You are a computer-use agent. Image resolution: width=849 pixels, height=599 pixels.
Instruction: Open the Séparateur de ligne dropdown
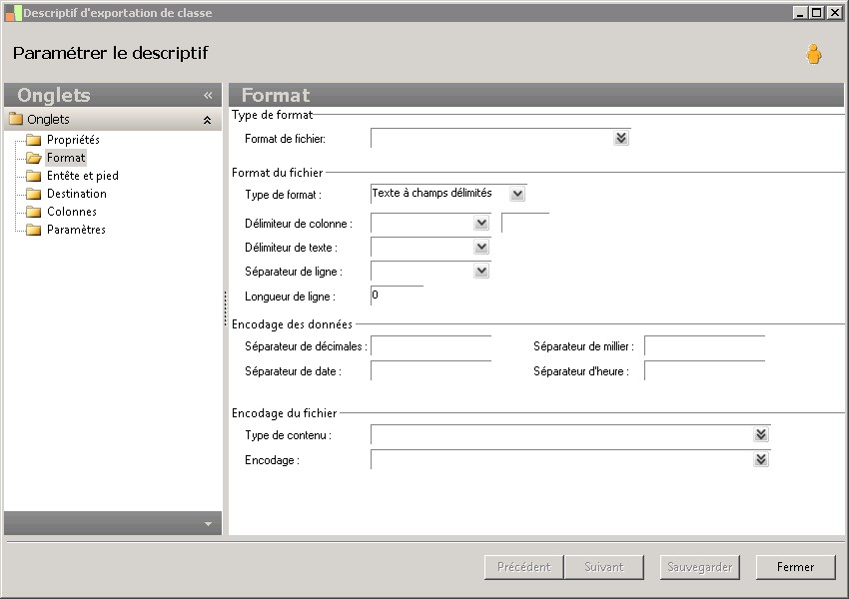coord(481,272)
